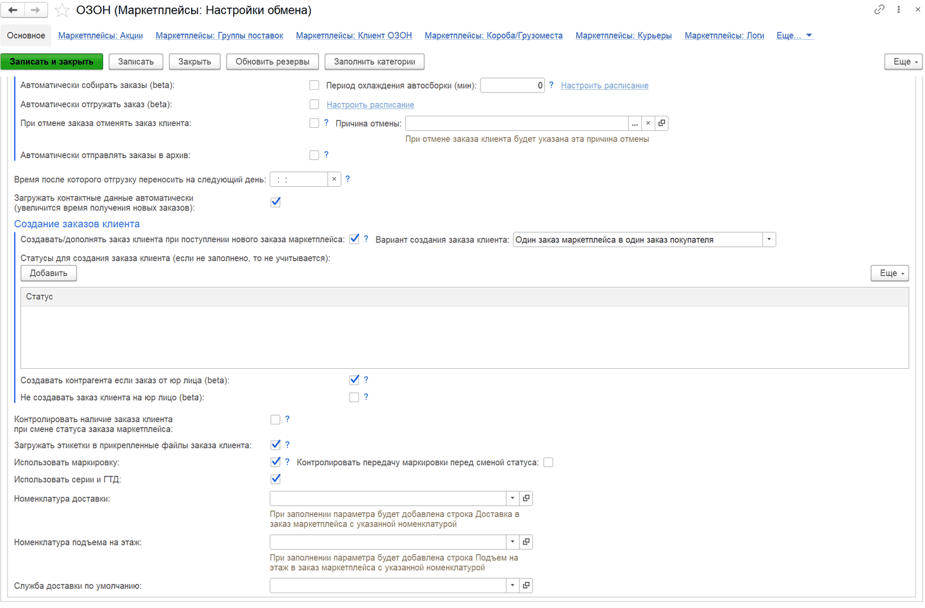The image size is (925, 608).
Task: Show help for Период охлаждения автосборки
Action: click(x=551, y=85)
